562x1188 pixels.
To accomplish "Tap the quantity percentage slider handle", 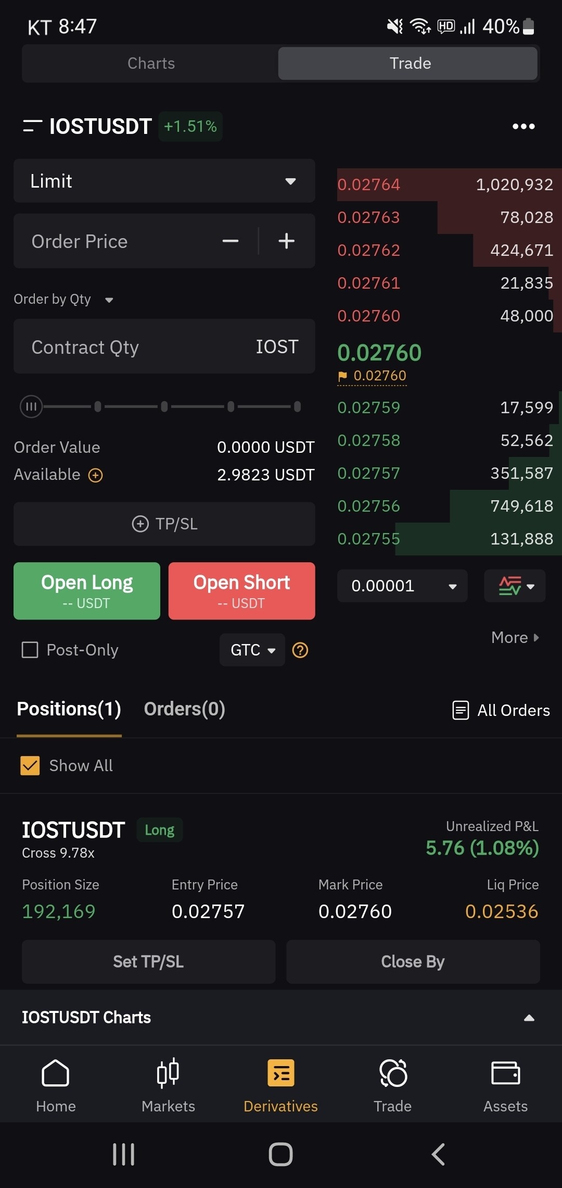I will (31, 406).
